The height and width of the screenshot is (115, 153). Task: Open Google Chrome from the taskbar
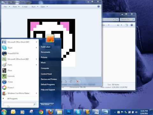tap(41, 112)
